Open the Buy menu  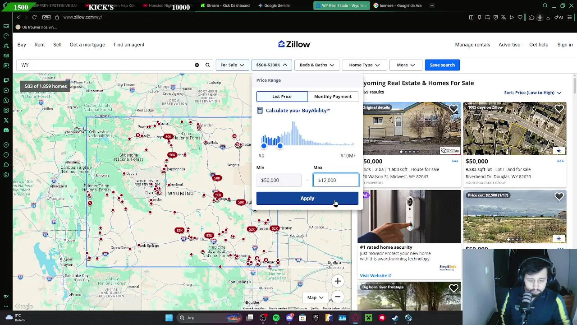(22, 45)
